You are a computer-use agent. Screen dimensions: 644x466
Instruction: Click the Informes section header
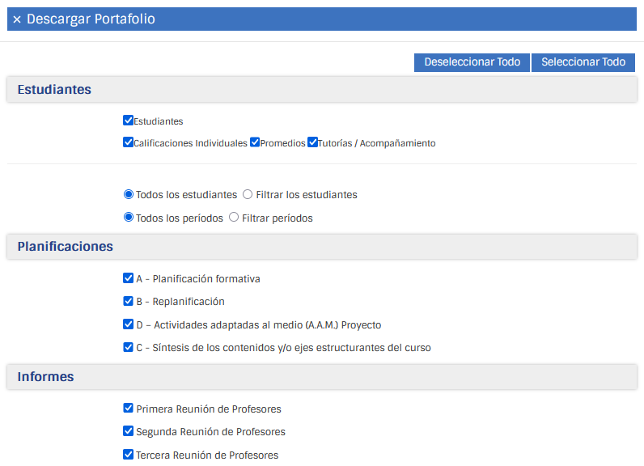[x=45, y=377]
